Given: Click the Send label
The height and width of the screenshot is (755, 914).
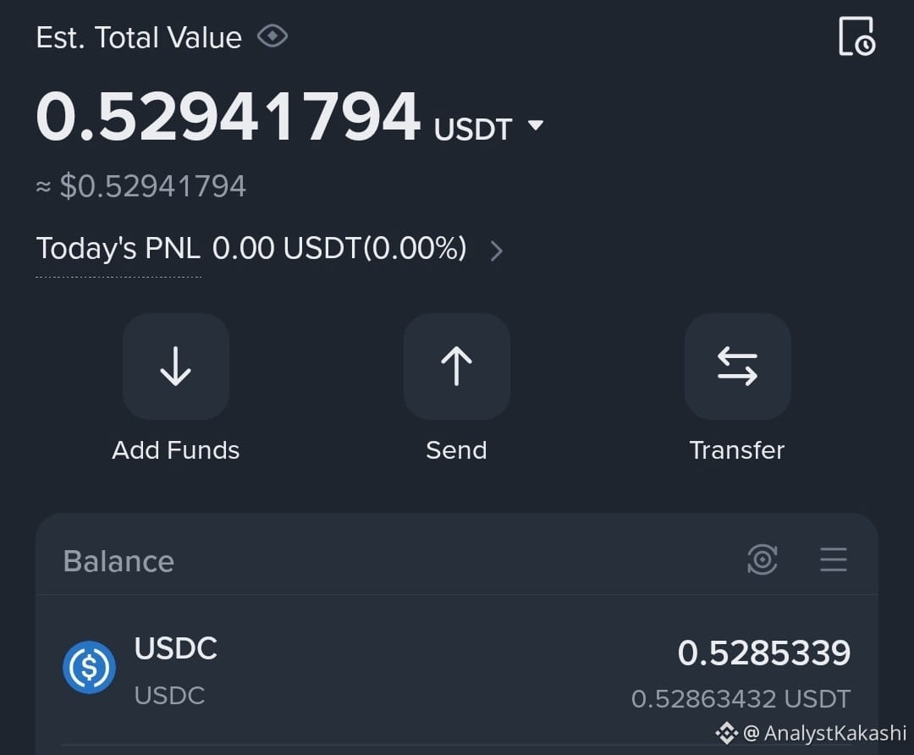Looking at the screenshot, I should click(x=456, y=450).
